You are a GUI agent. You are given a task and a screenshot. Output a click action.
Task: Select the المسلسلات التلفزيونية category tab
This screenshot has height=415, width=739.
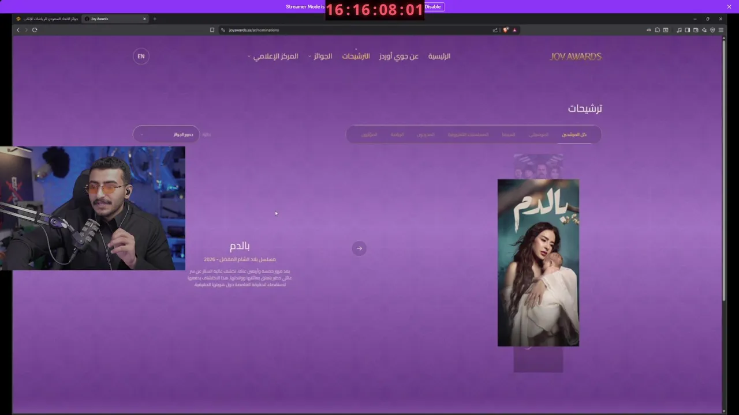click(x=468, y=135)
